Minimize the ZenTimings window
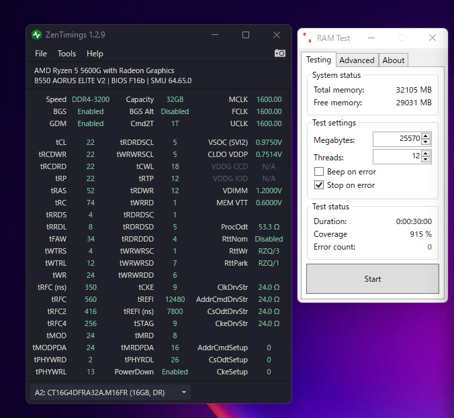The width and height of the screenshot is (454, 418). point(215,35)
